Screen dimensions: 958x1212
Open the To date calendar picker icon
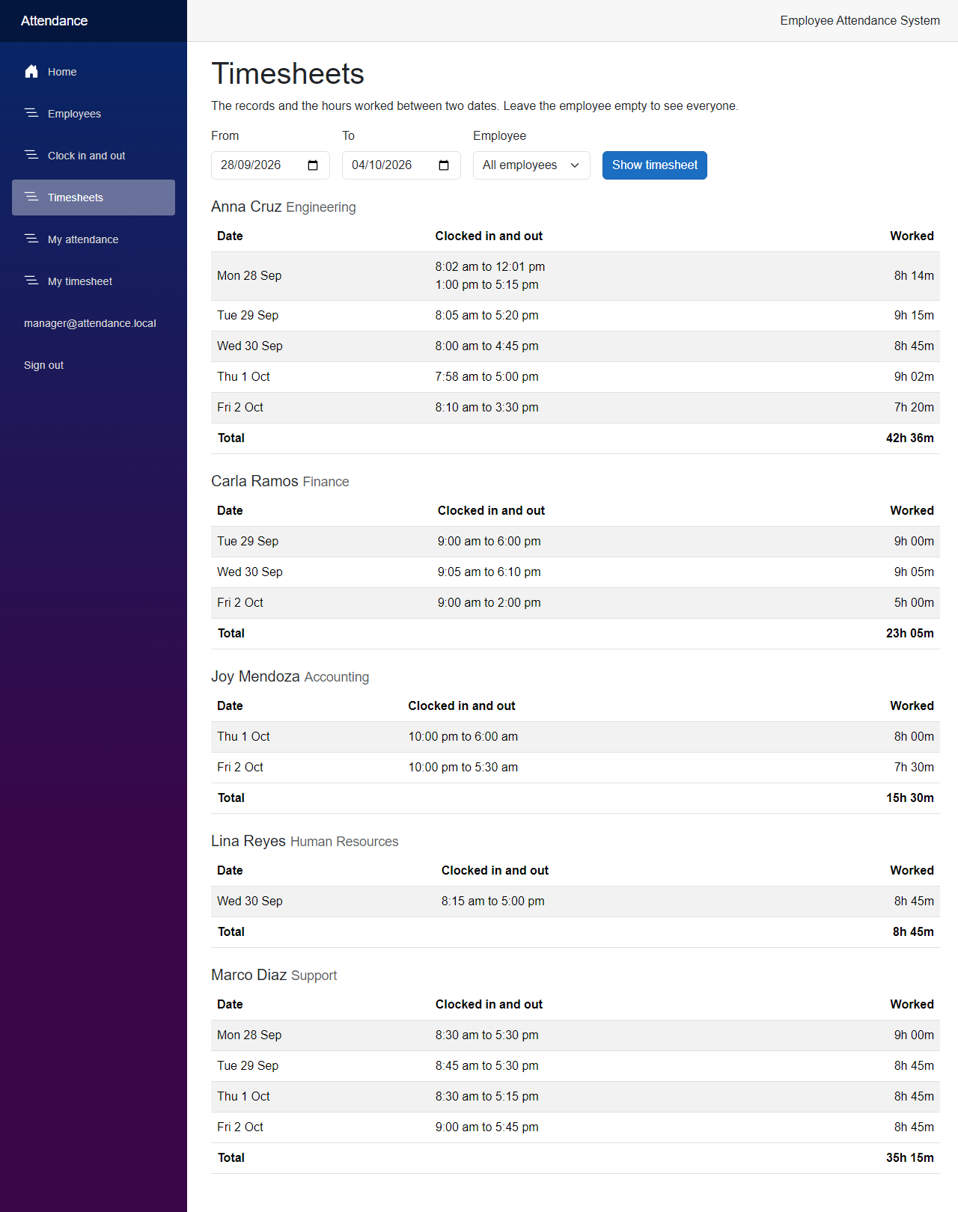click(444, 165)
